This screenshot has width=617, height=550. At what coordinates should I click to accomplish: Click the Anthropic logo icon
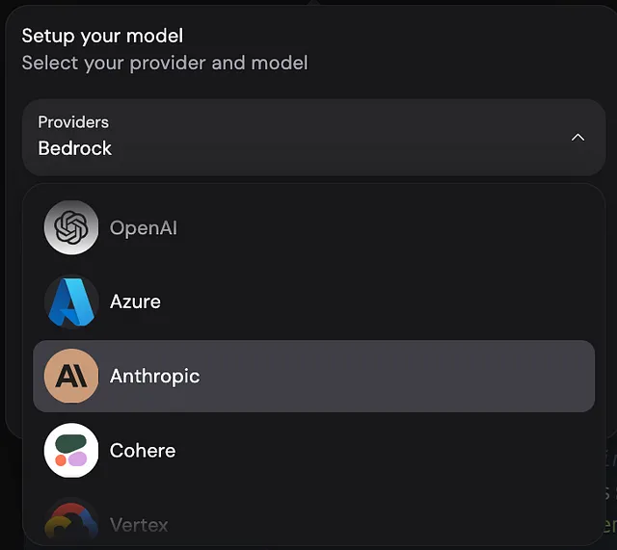point(71,376)
